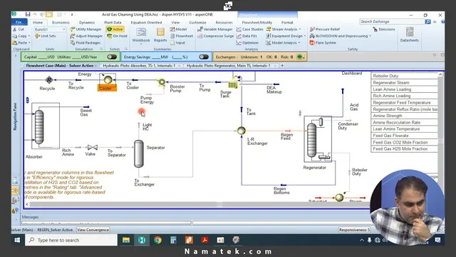Select the Valve icon after Rich Amine
Screen dimensions: 456x257
pos(93,148)
